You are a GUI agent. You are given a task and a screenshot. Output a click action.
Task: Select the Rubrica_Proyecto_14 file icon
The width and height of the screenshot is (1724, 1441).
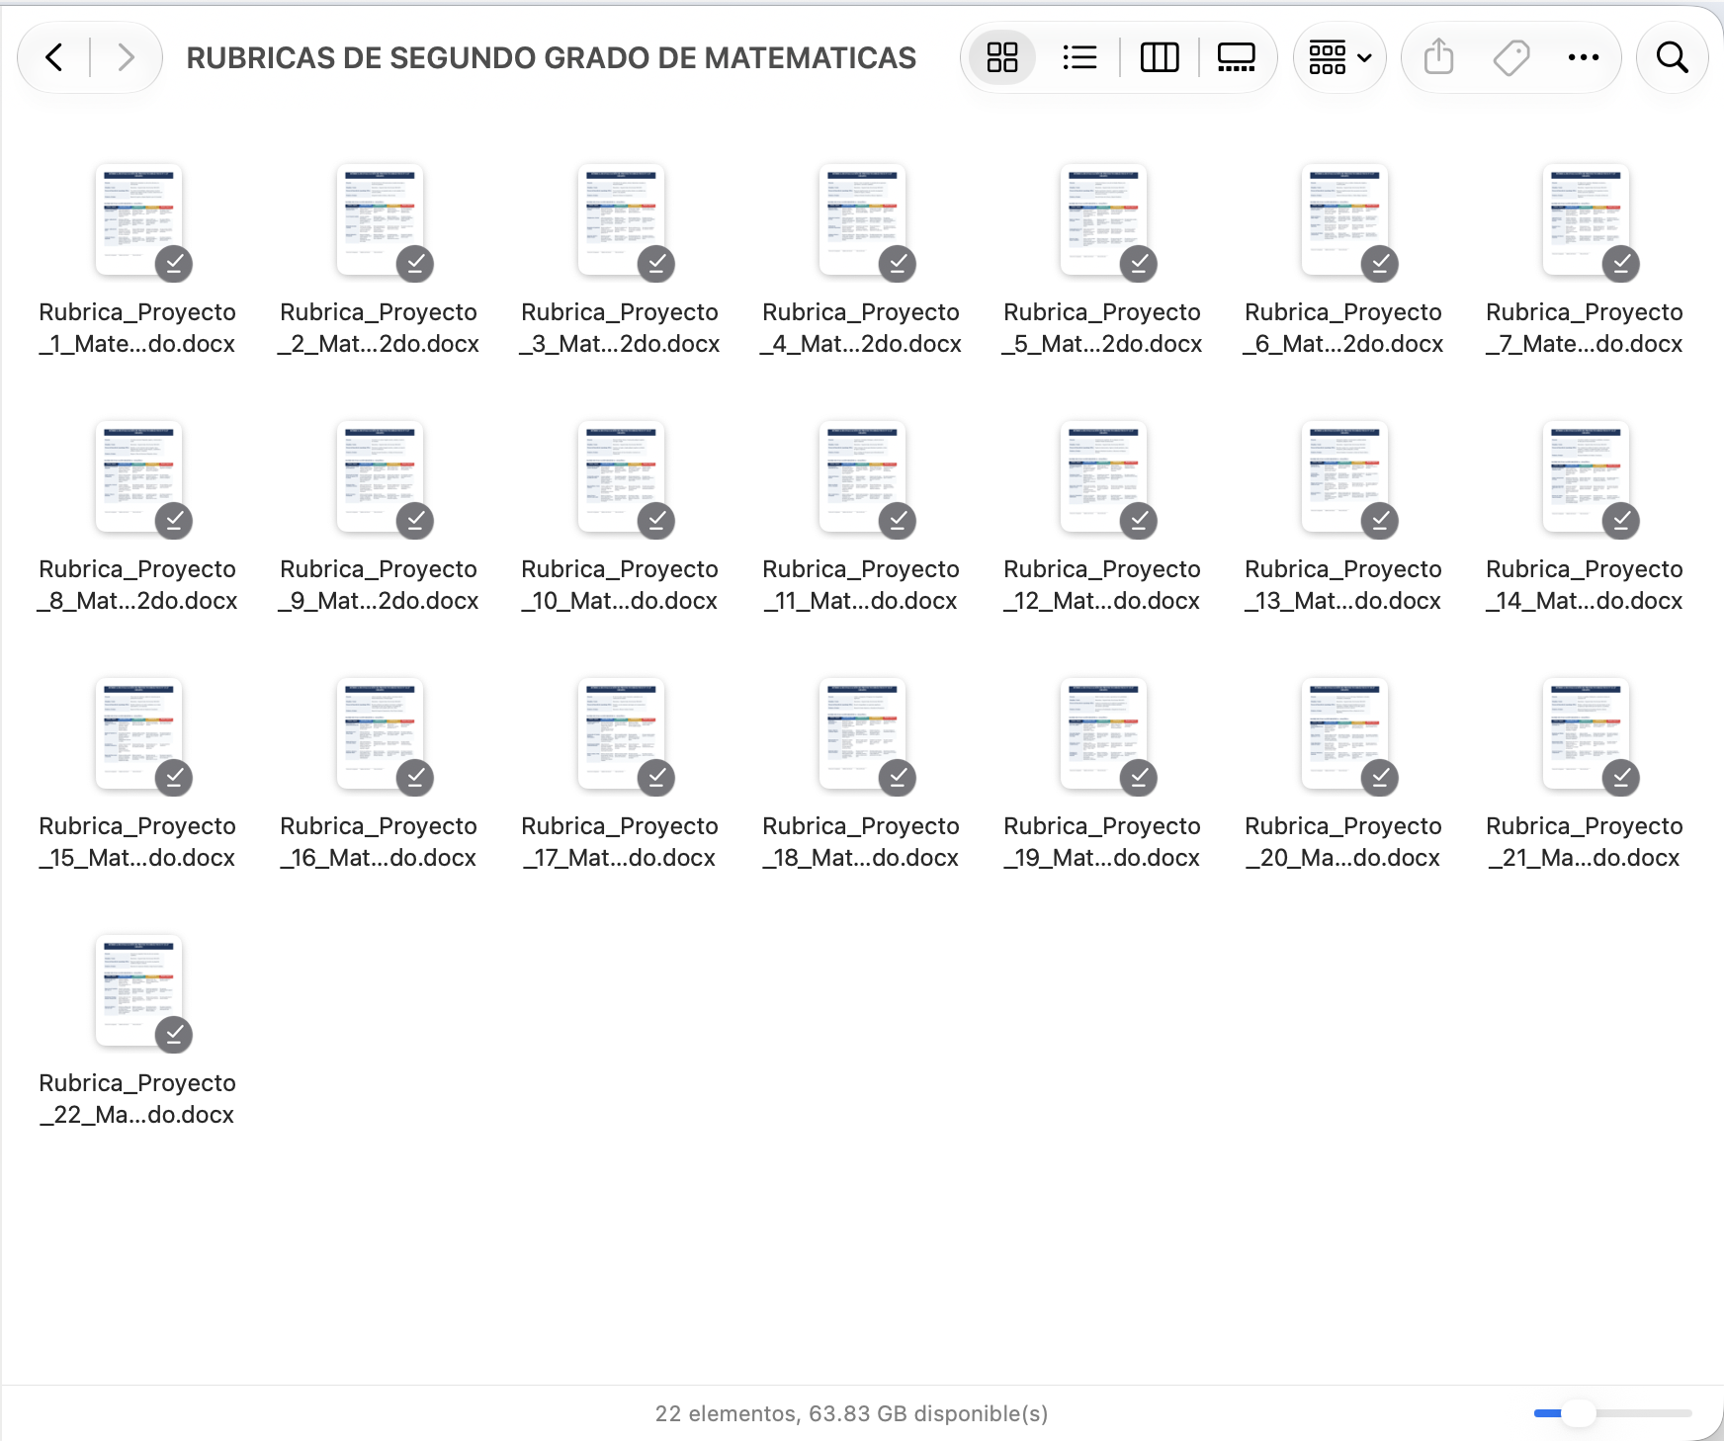pos(1586,476)
